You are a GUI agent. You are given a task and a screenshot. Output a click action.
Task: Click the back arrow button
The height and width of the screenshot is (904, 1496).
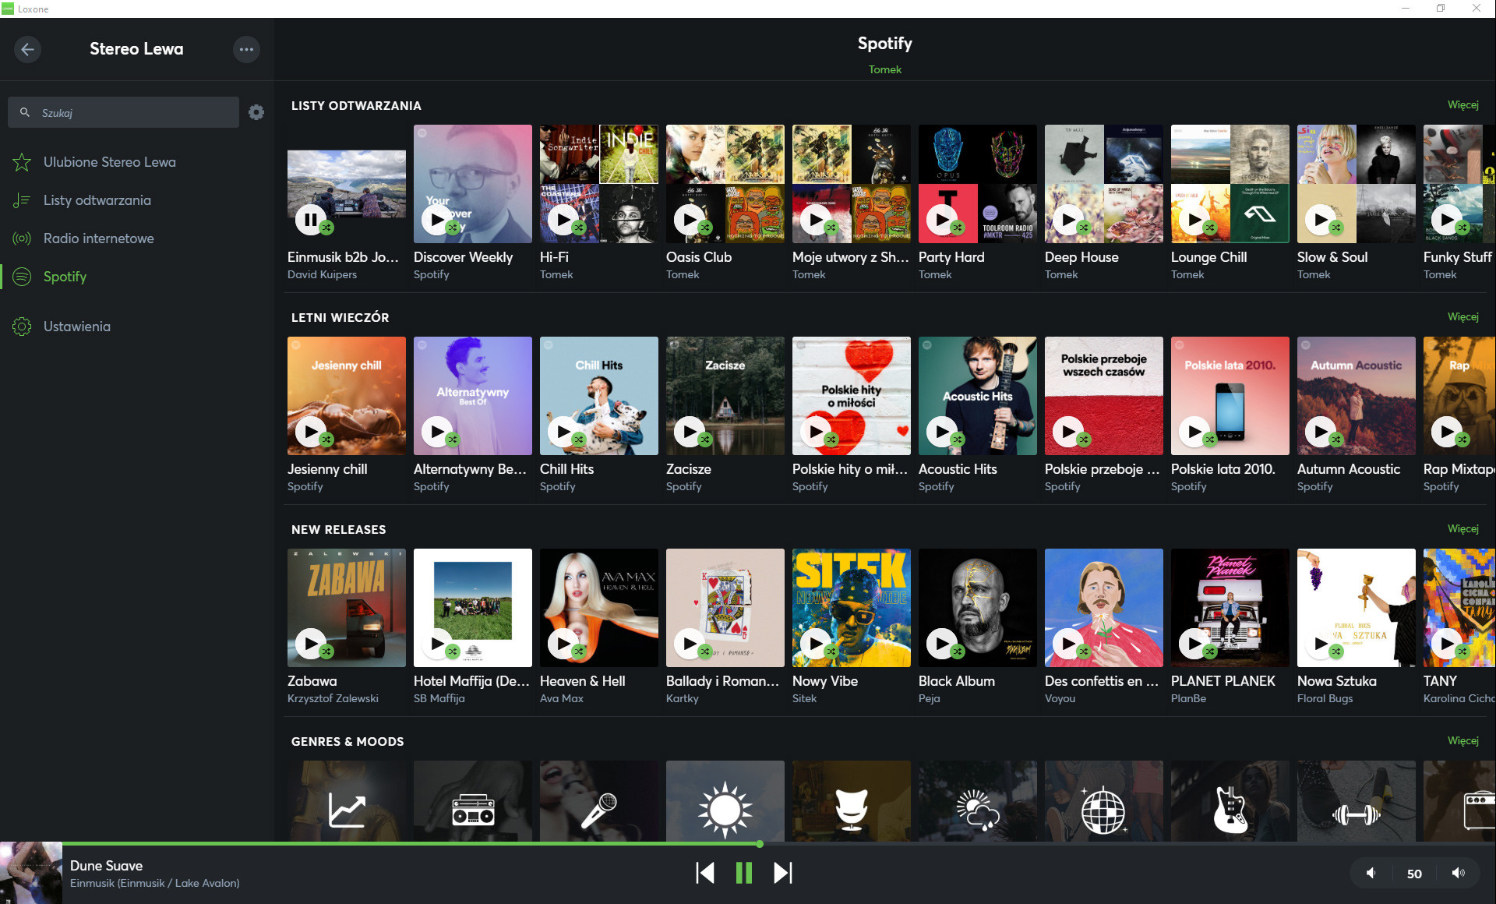(x=27, y=49)
